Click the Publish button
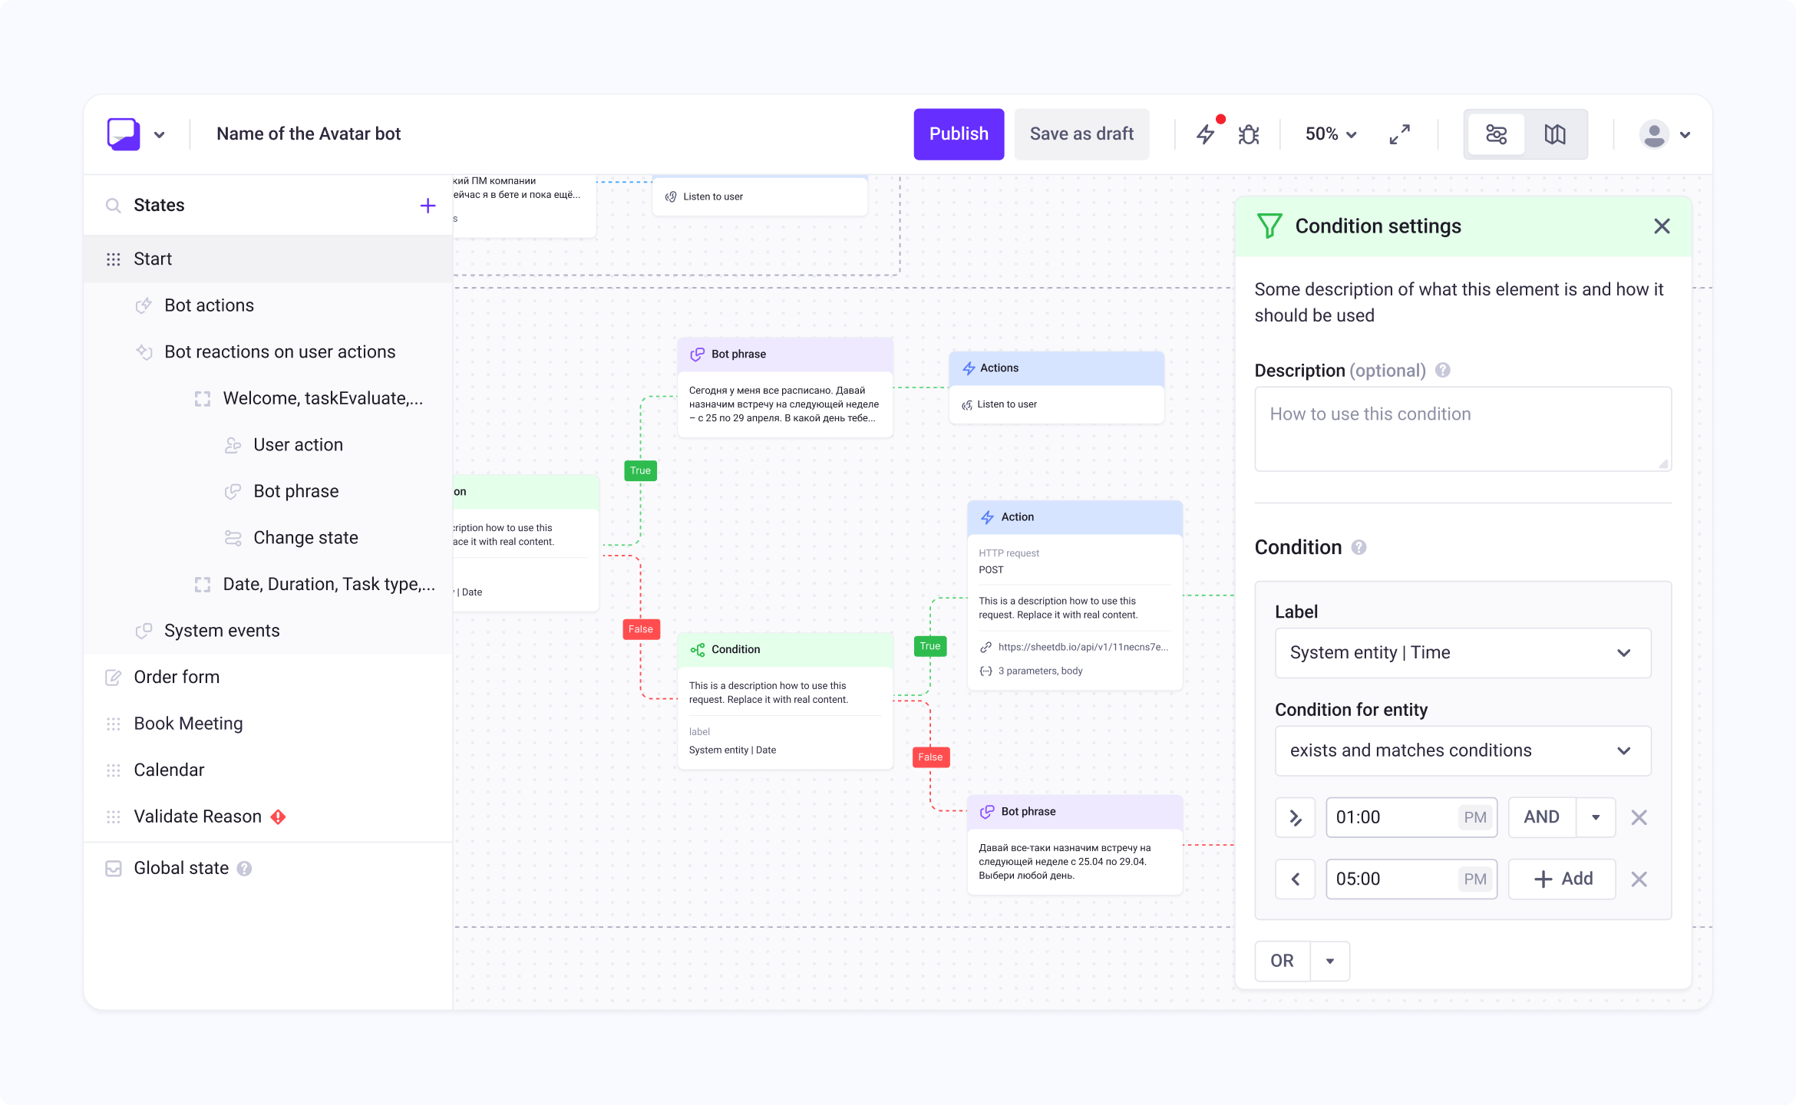This screenshot has height=1105, width=1796. (x=958, y=134)
